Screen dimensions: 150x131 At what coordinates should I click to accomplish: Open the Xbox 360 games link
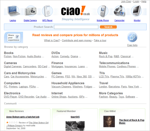tap(82, 76)
